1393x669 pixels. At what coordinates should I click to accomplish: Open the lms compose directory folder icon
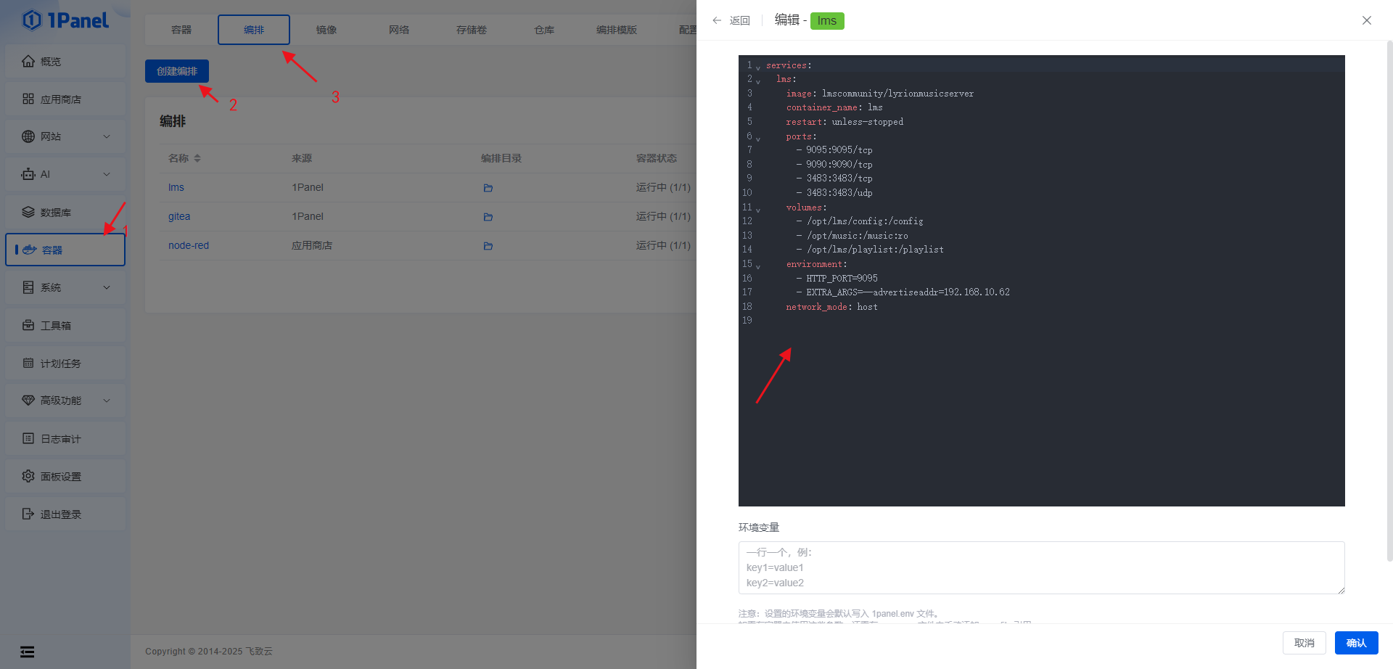pyautogui.click(x=487, y=187)
